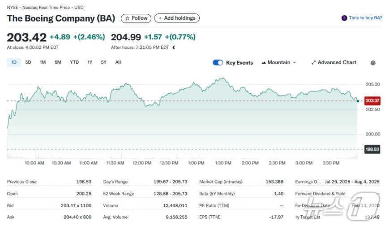Viewport: 385px width, 226px height.
Task: Switch to the 5Y range
Action: (x=104, y=62)
